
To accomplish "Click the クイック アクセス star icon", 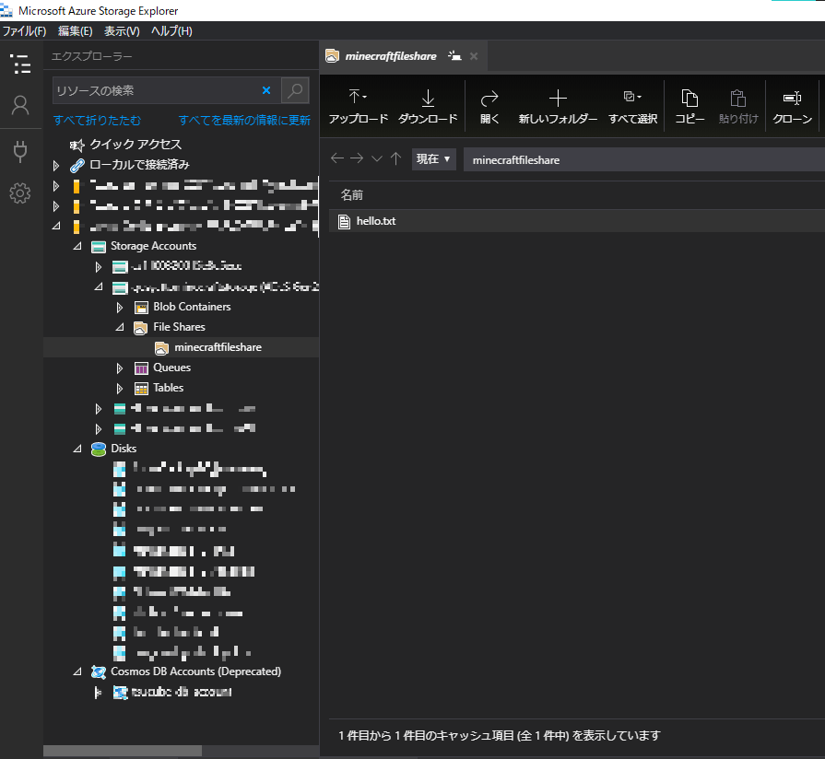I will pos(77,145).
